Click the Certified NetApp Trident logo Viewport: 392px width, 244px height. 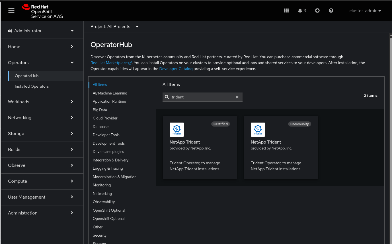(177, 130)
